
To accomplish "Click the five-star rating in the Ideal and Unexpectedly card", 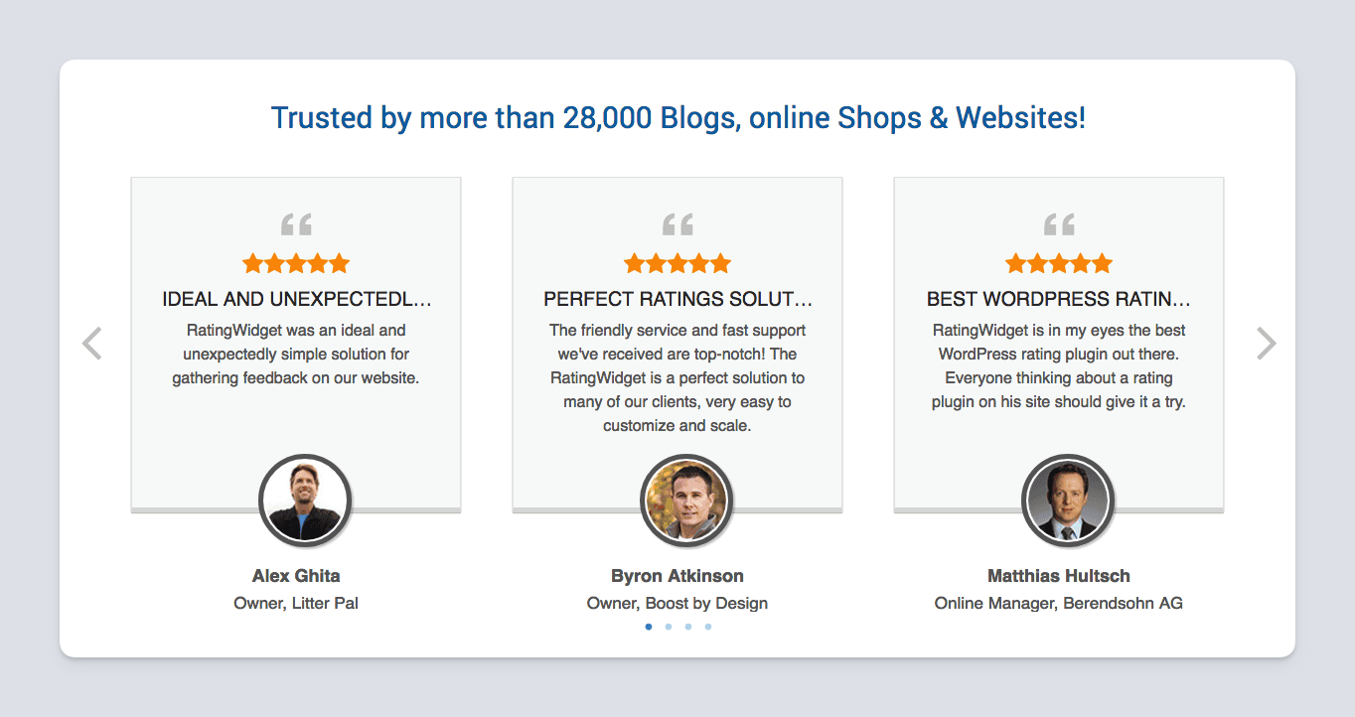I will (296, 263).
